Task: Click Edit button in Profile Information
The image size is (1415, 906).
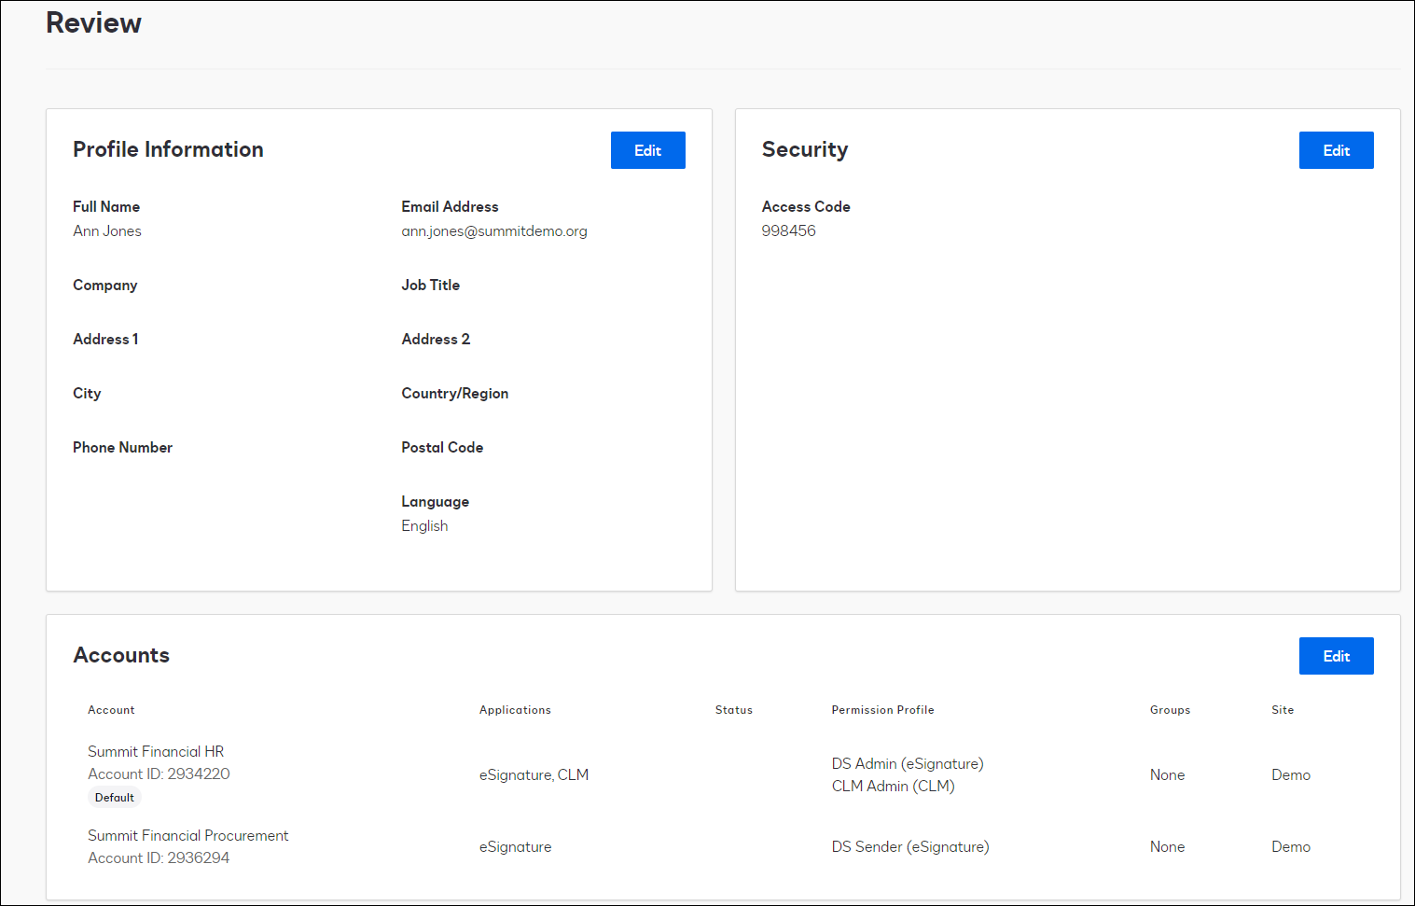Action: click(647, 150)
